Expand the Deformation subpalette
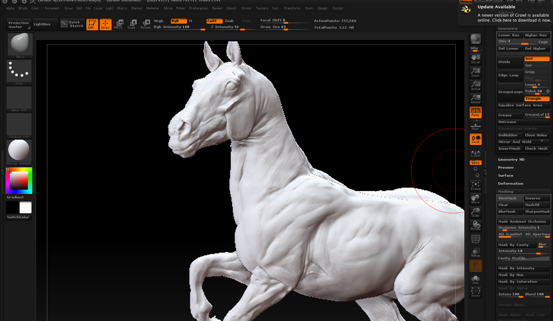Viewport: 553px width, 321px height. tap(510, 183)
